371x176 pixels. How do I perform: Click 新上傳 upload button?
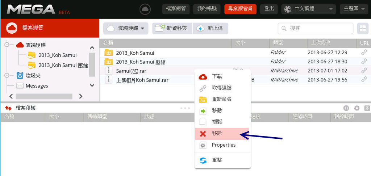[x=210, y=28]
